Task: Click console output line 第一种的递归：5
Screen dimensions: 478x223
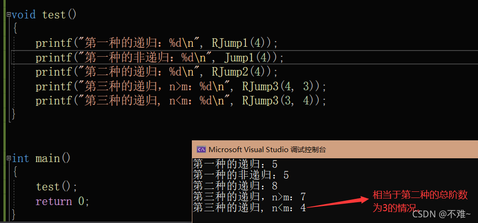Action: (x=235, y=164)
